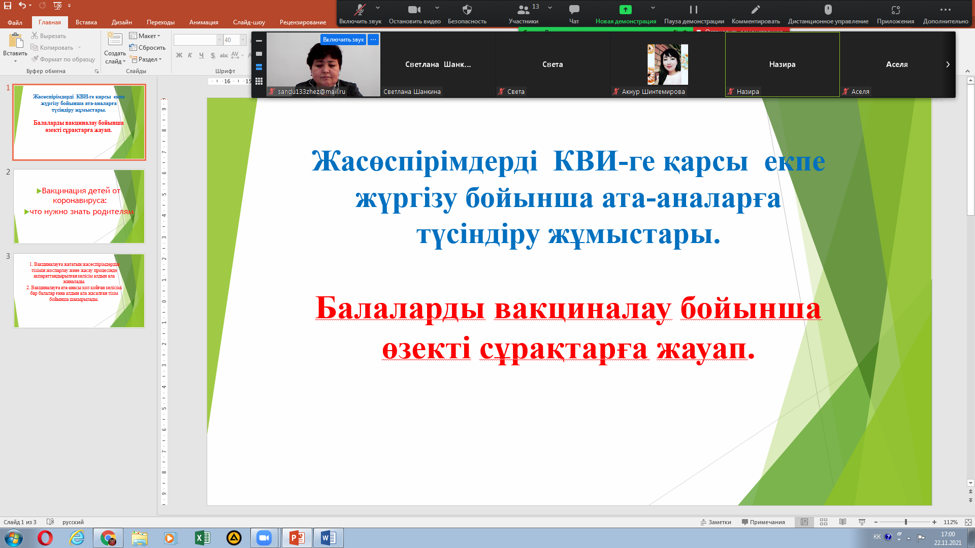The height and width of the screenshot is (548, 975).
Task: Open Zoom Security shield icon
Action: pyautogui.click(x=467, y=10)
